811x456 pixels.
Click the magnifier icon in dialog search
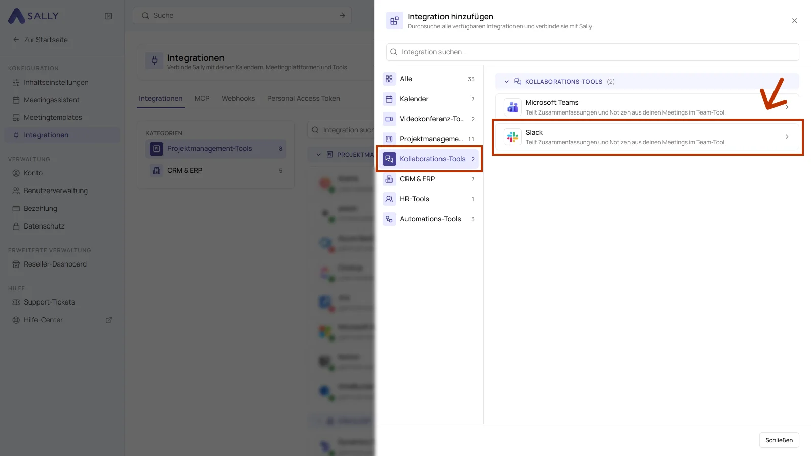[x=394, y=52]
